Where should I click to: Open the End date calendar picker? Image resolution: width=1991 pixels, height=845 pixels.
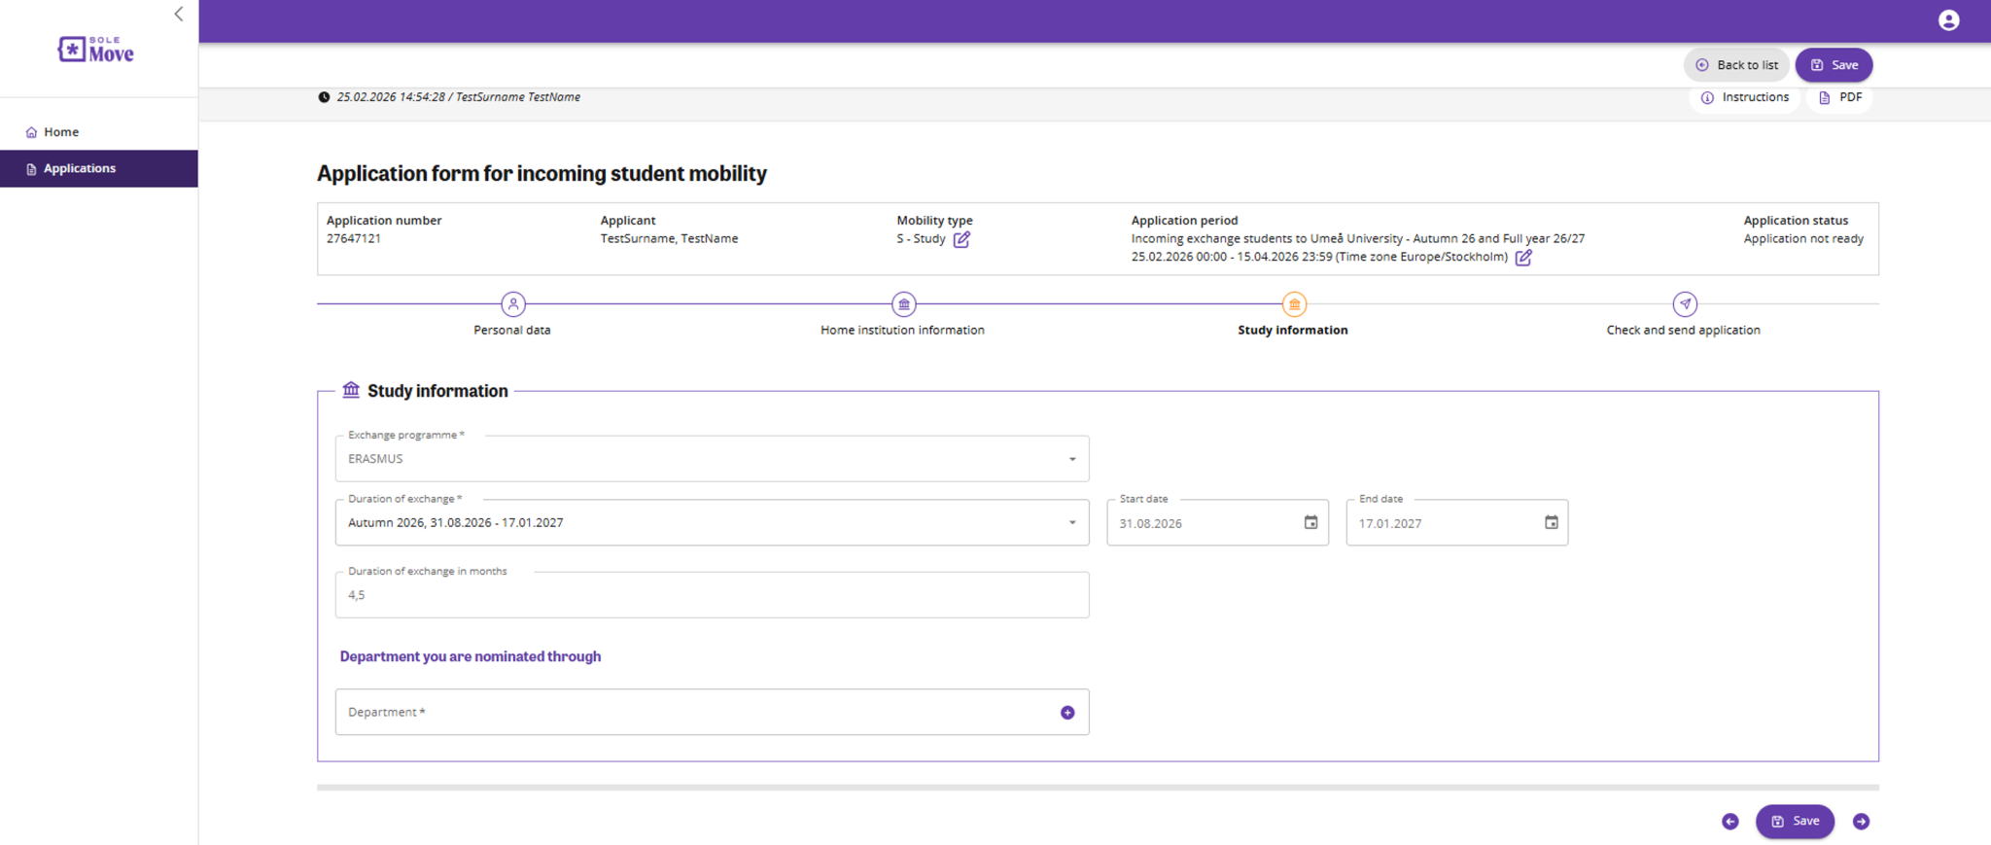tap(1551, 523)
